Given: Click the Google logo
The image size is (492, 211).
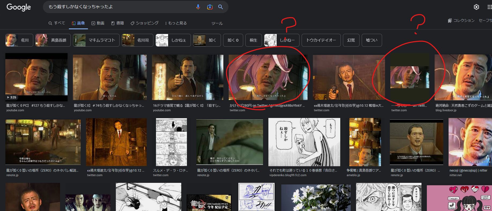Looking at the screenshot, I should (x=19, y=7).
